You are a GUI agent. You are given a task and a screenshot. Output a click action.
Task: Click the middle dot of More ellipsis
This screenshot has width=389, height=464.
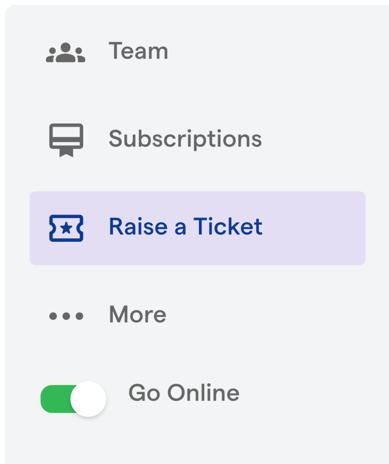click(66, 316)
